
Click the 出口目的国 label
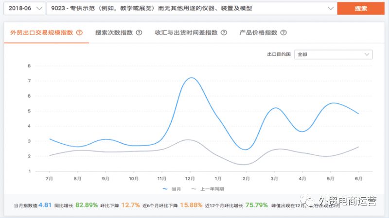point(279,54)
